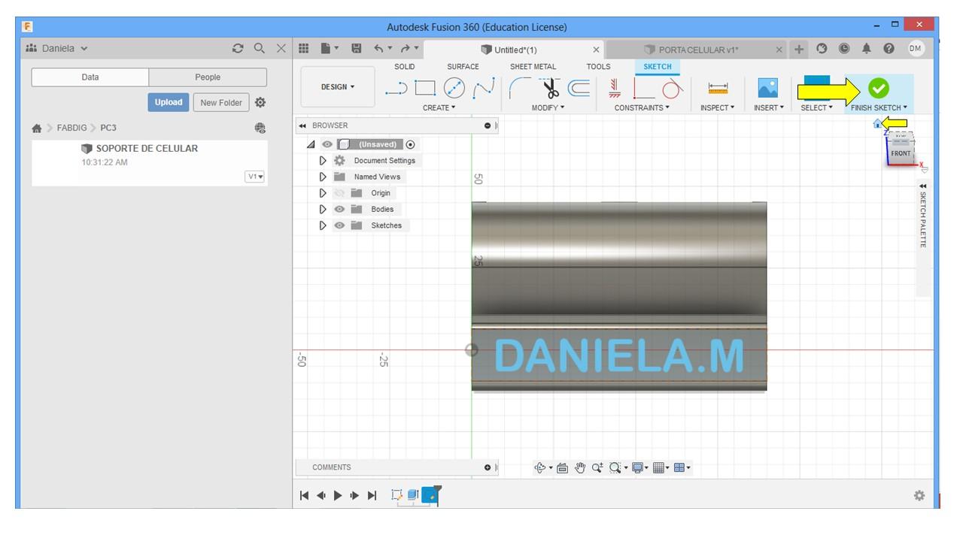Open the MODIFY dropdown menu
Image resolution: width=963 pixels, height=541 pixels.
pos(548,108)
